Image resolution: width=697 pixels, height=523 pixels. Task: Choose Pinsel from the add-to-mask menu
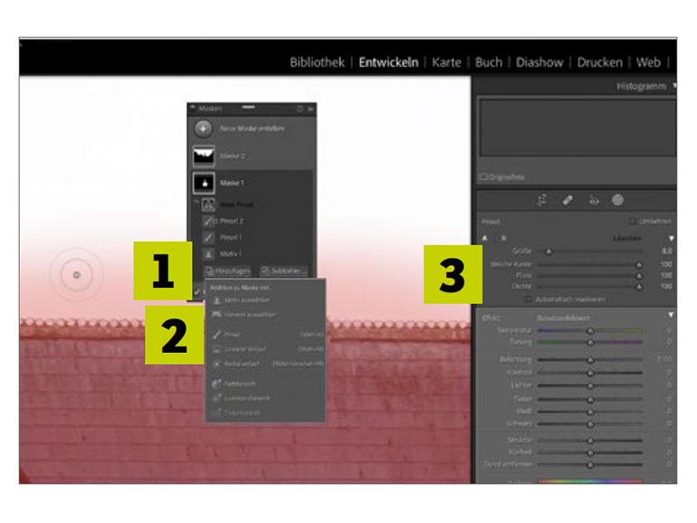click(x=266, y=334)
